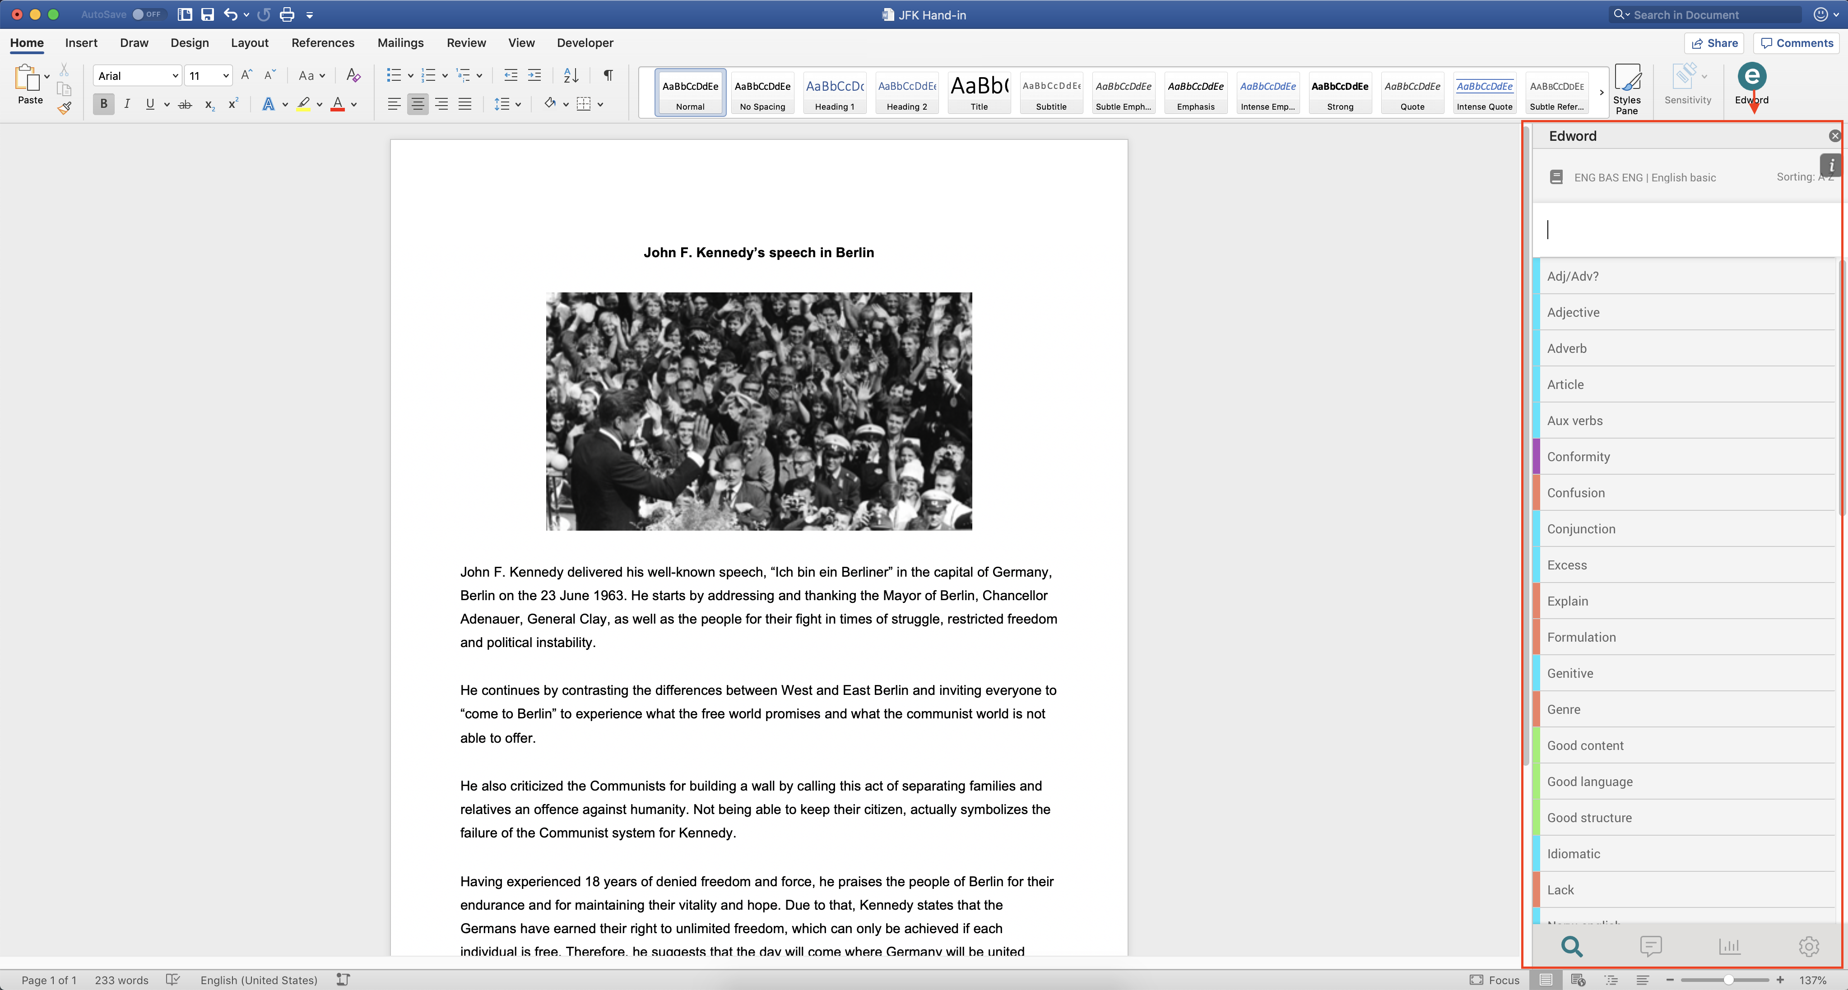This screenshot has height=990, width=1848.
Task: Open the Review ribbon tab
Action: [x=466, y=43]
